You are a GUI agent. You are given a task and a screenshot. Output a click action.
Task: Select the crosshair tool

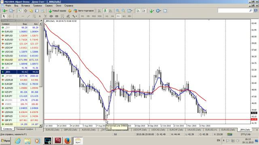point(10,16)
